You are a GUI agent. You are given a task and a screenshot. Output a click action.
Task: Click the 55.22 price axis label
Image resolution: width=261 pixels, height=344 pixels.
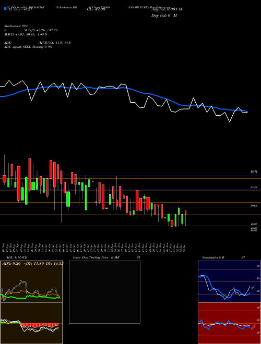[x=254, y=187]
